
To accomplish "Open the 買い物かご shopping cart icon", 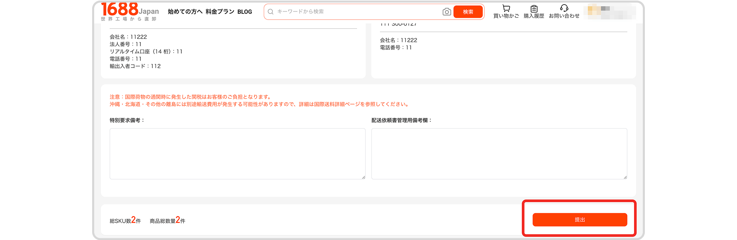I will [x=506, y=9].
